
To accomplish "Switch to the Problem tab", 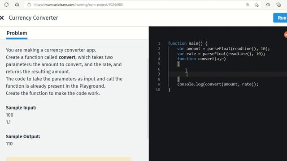I will click(x=17, y=33).
